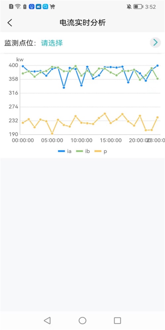Tap the shopping cart status icon
The width and height of the screenshot is (165, 330).
[x=52, y=7]
